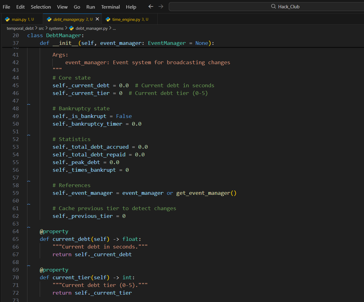Click the Python icon on main.py tab
This screenshot has width=364, height=302.
(7, 19)
